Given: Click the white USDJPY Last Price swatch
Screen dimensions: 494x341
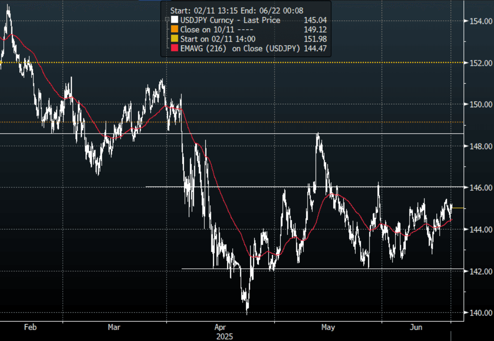Looking at the screenshot, I should pyautogui.click(x=175, y=20).
